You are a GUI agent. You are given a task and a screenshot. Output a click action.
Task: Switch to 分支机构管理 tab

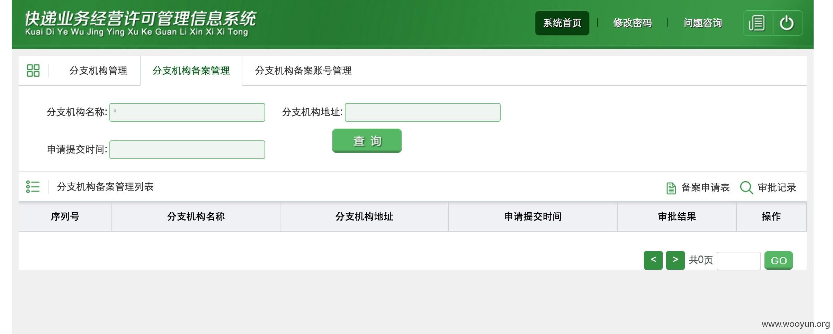pyautogui.click(x=98, y=71)
